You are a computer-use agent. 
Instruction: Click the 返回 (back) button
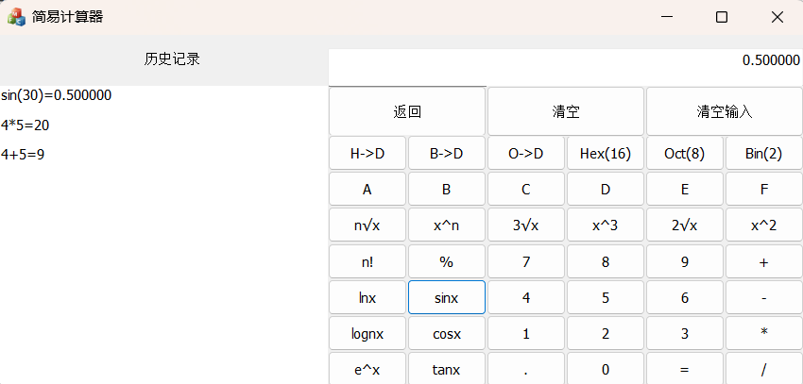pos(407,111)
